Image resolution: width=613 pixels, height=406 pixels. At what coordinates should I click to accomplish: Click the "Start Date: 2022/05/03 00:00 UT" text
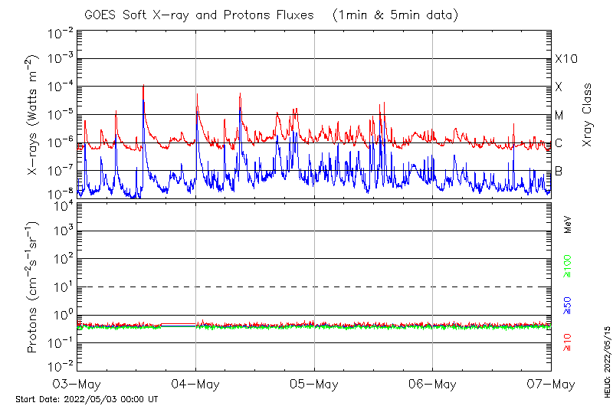[x=87, y=399]
